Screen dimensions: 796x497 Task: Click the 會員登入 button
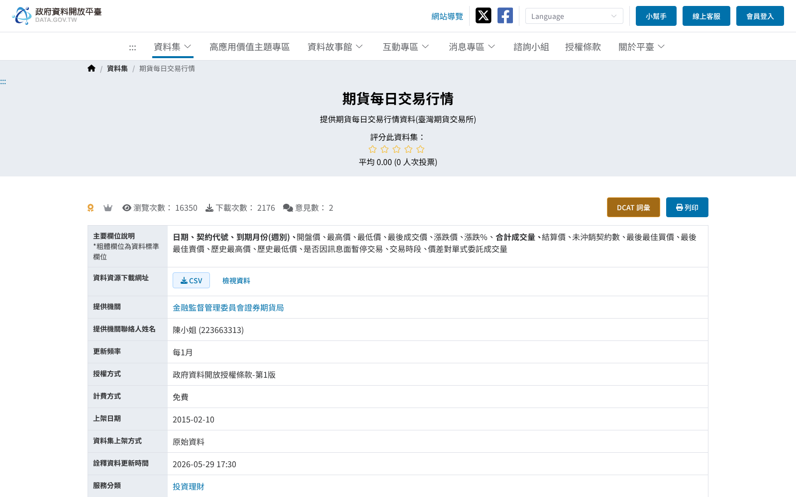point(760,16)
